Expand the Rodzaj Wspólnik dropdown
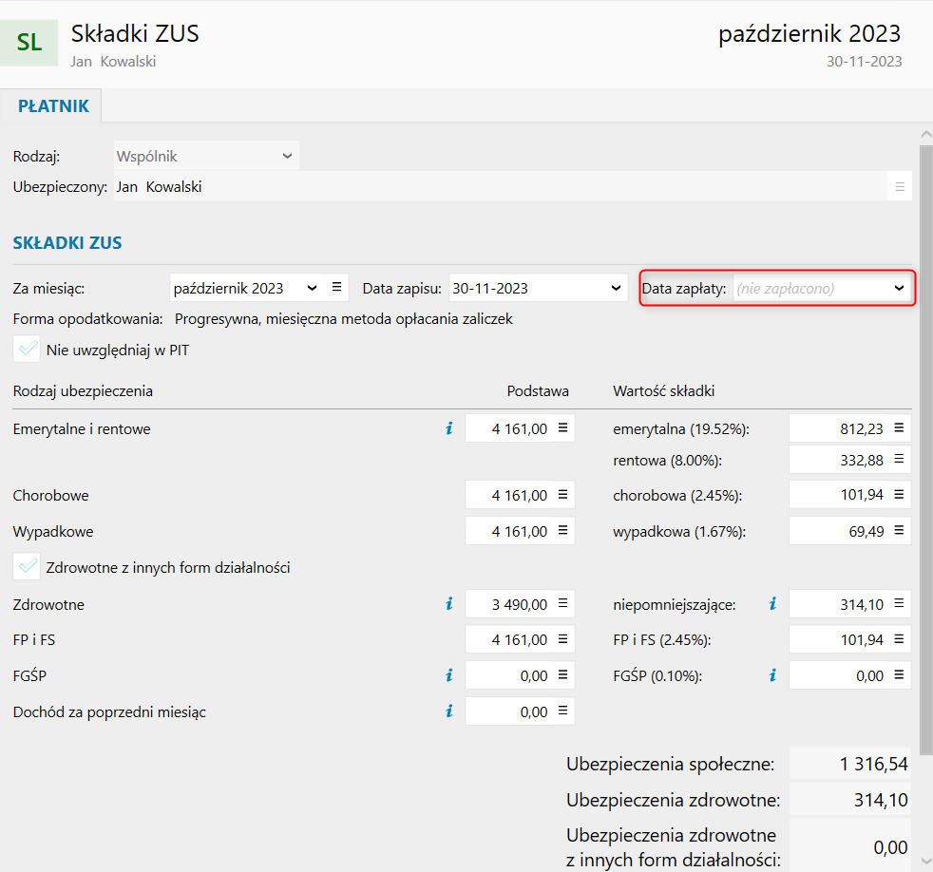Screen dimensions: 933x872 tap(287, 156)
